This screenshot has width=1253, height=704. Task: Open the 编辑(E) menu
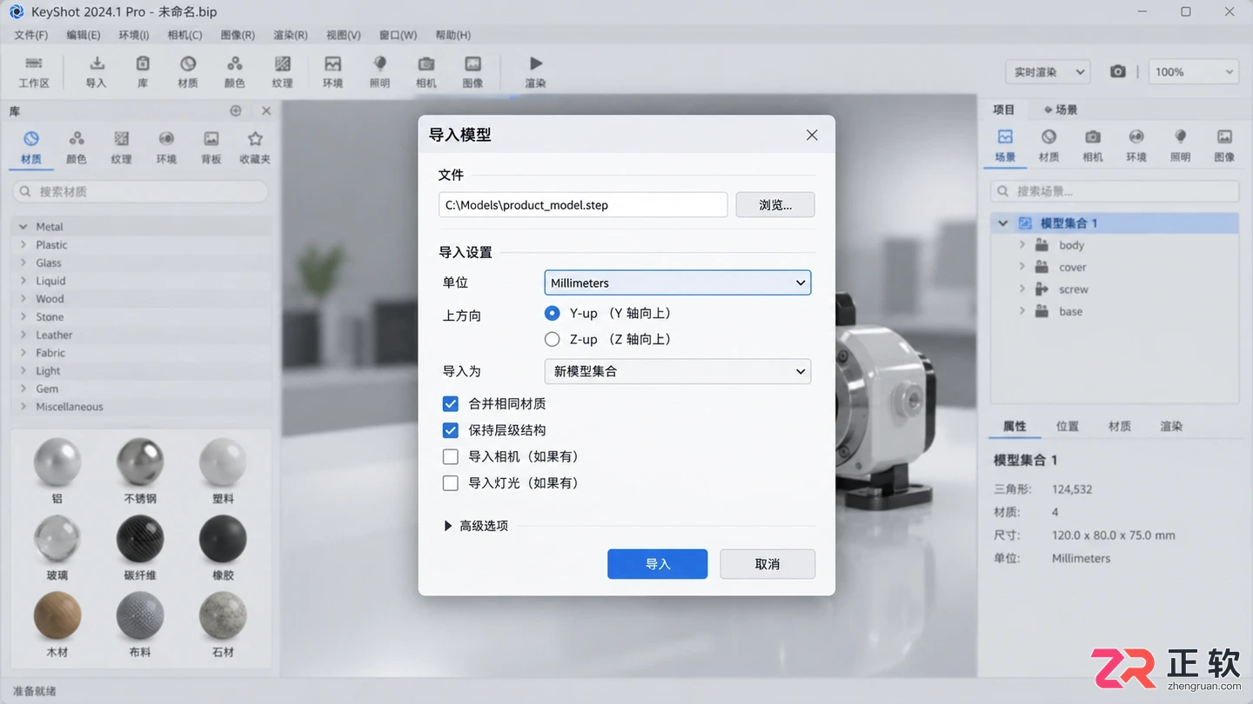coord(84,35)
